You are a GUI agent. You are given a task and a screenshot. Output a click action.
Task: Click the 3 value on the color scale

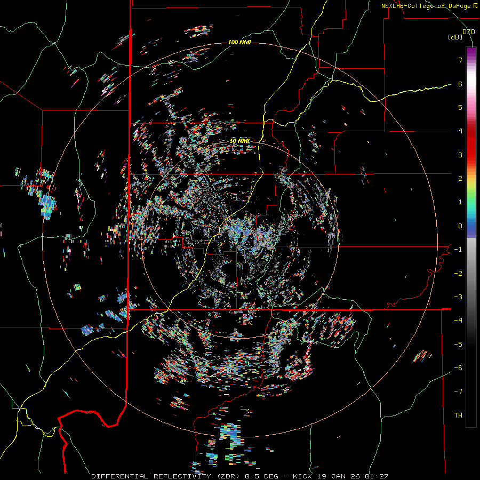(x=460, y=155)
